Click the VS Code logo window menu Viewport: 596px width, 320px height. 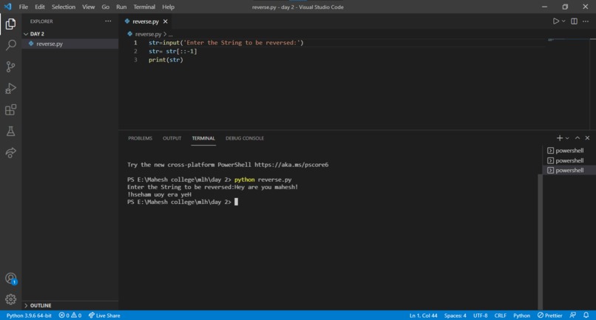(x=7, y=7)
